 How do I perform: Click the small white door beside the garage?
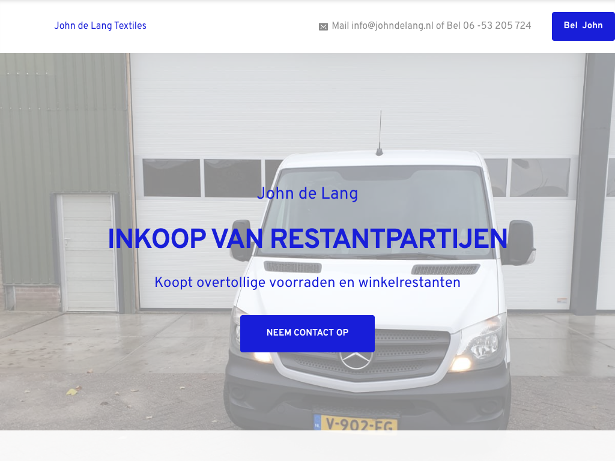pos(87,253)
